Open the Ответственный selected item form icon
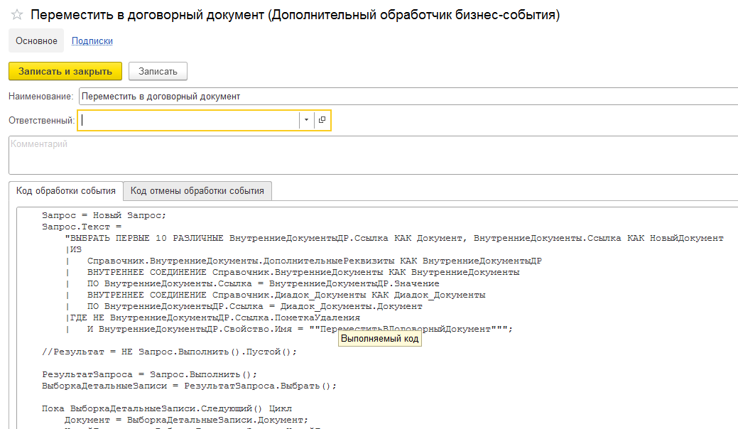This screenshot has height=429, width=738. tap(322, 120)
